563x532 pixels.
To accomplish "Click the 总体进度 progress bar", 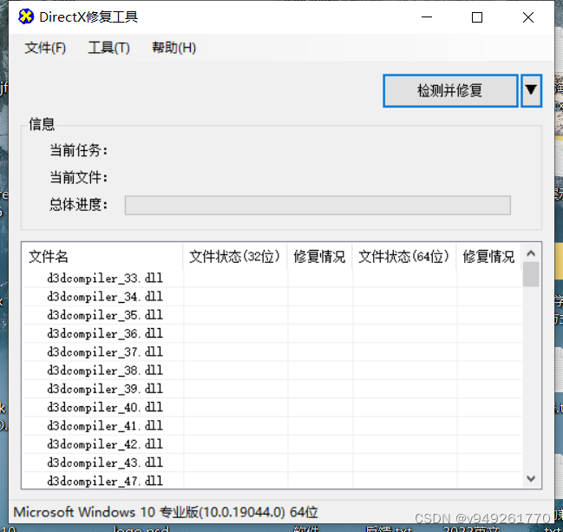I will coord(318,205).
